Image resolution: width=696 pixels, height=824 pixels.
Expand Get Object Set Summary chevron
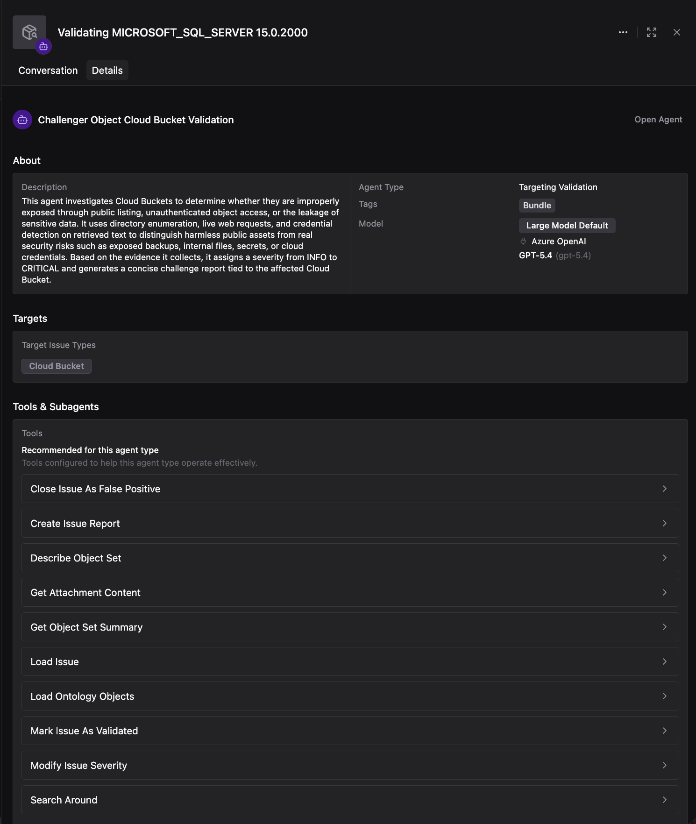pyautogui.click(x=664, y=627)
